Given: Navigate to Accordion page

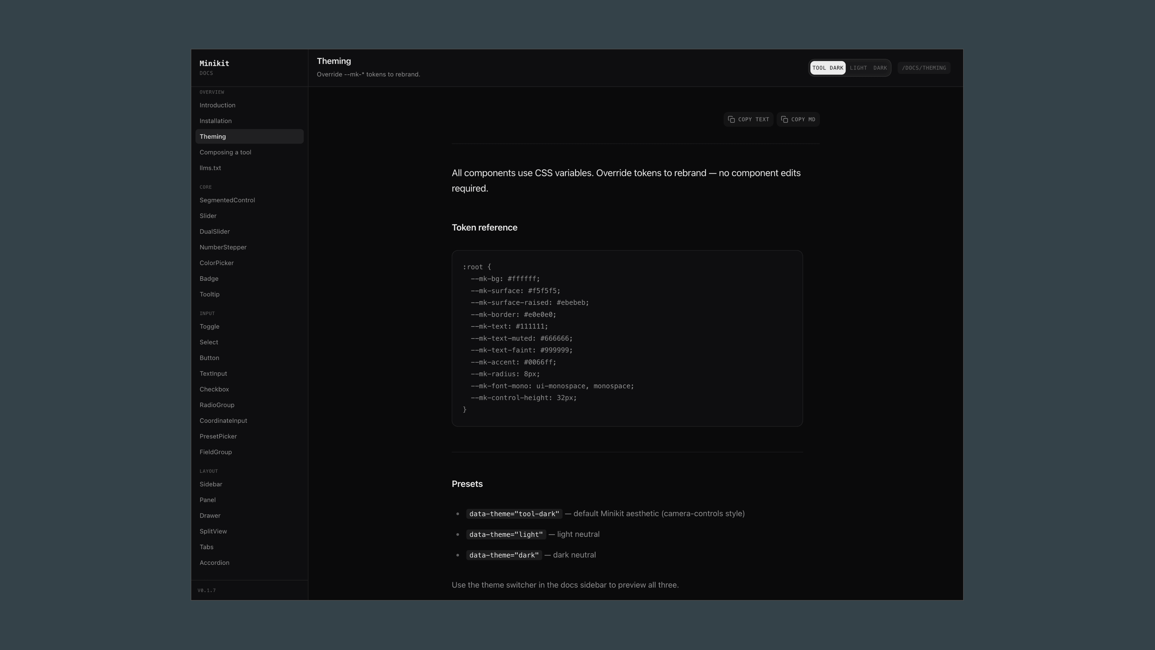Looking at the screenshot, I should click(249, 563).
